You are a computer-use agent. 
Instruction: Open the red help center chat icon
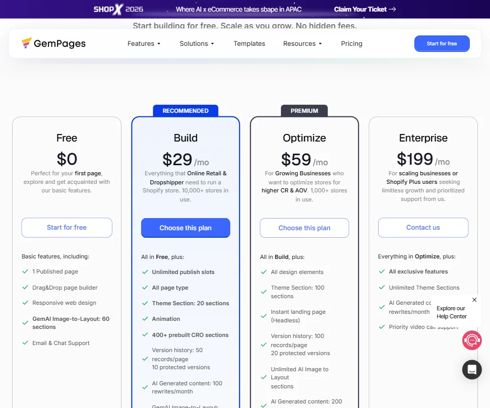tap(472, 341)
